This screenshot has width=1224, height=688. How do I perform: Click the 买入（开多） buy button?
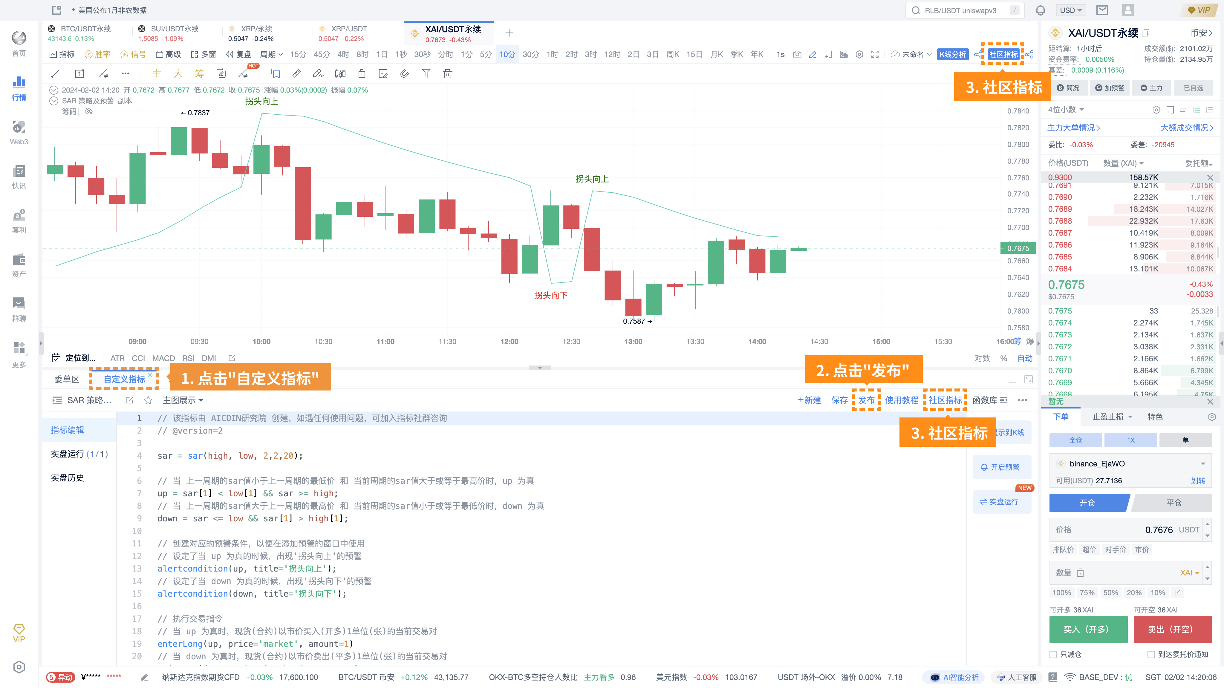pyautogui.click(x=1088, y=629)
